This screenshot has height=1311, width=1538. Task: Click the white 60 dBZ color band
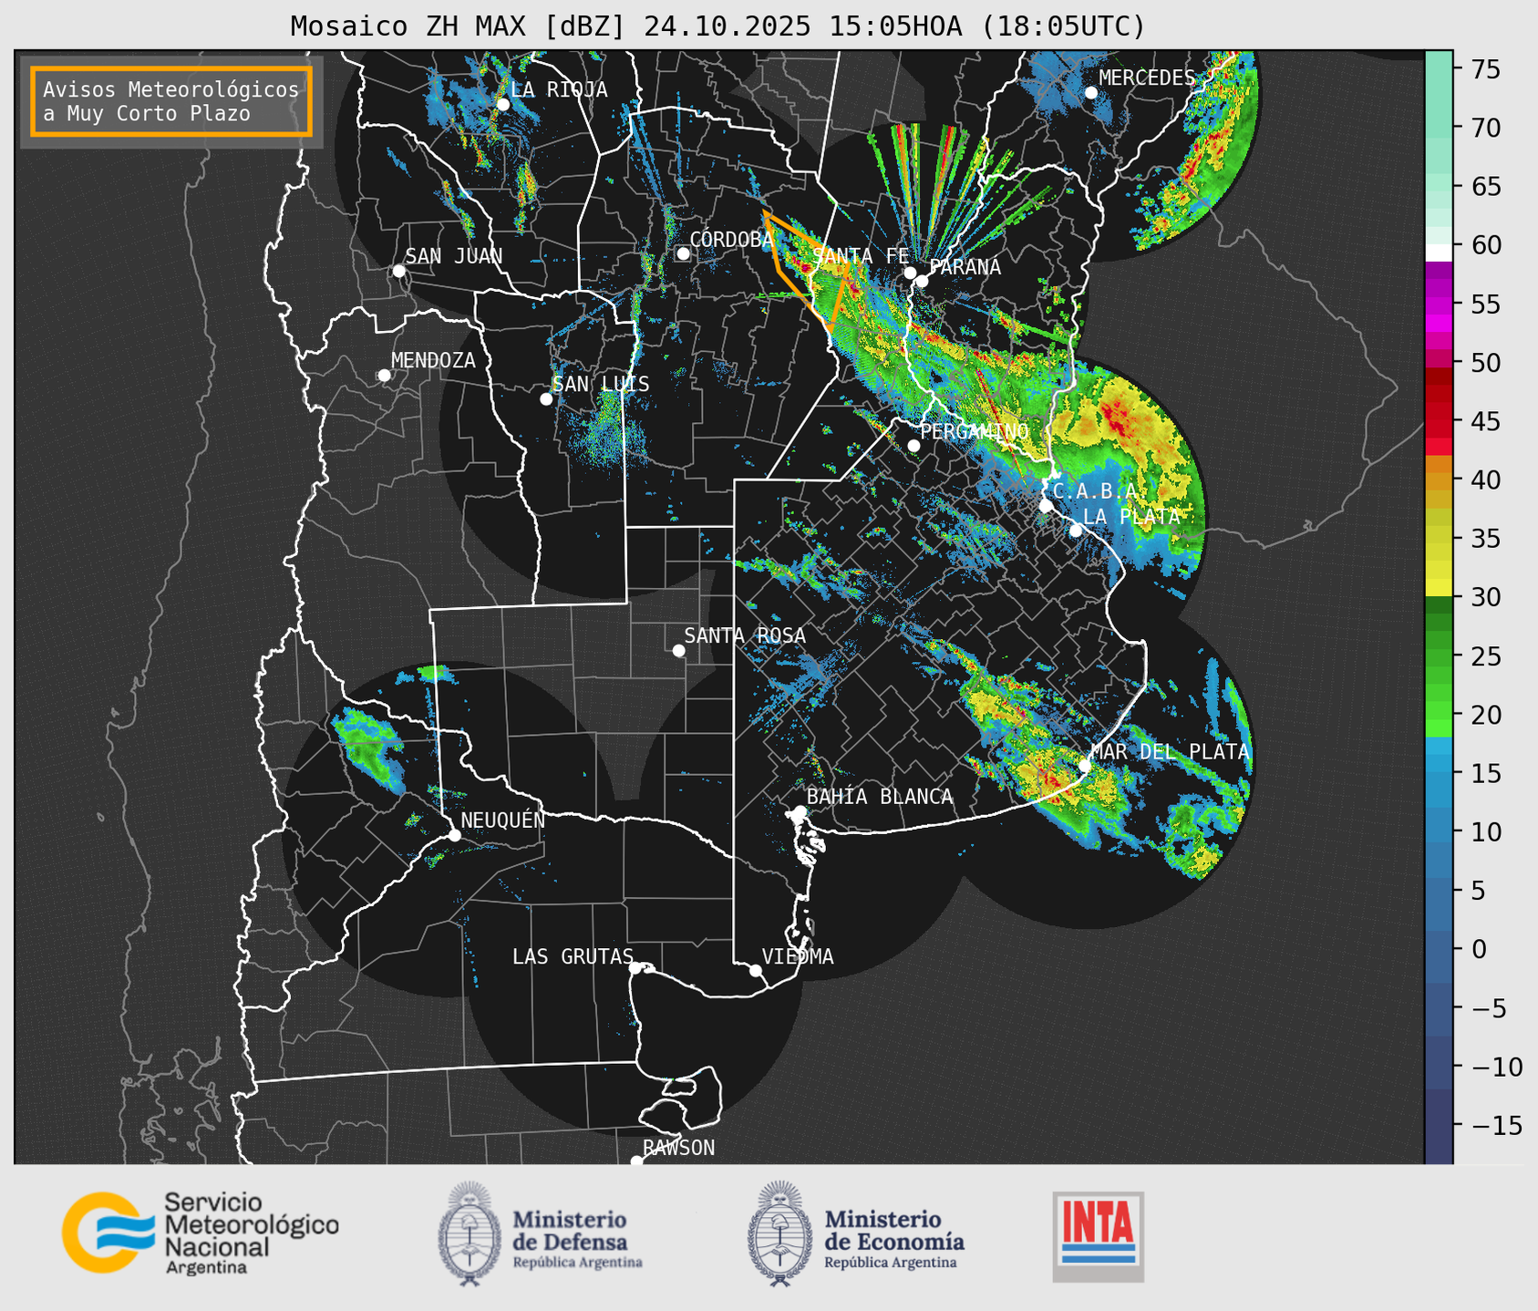pos(1439,253)
